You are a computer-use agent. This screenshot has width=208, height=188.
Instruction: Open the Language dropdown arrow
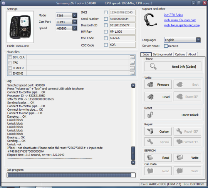198,40
